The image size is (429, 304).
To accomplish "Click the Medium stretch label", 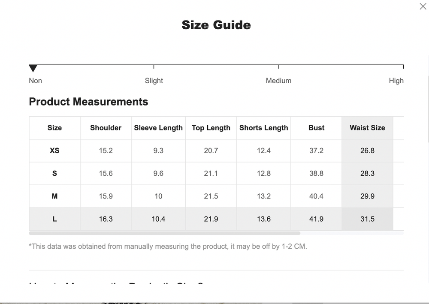I will click(x=278, y=81).
